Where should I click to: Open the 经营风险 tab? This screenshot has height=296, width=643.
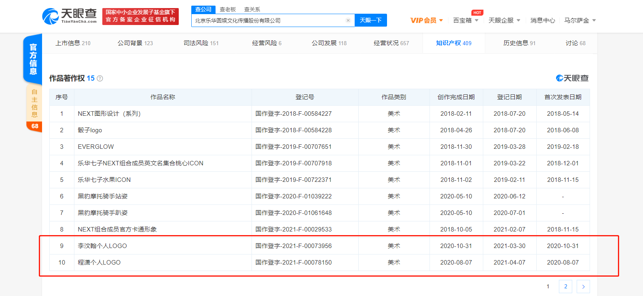[x=267, y=43]
